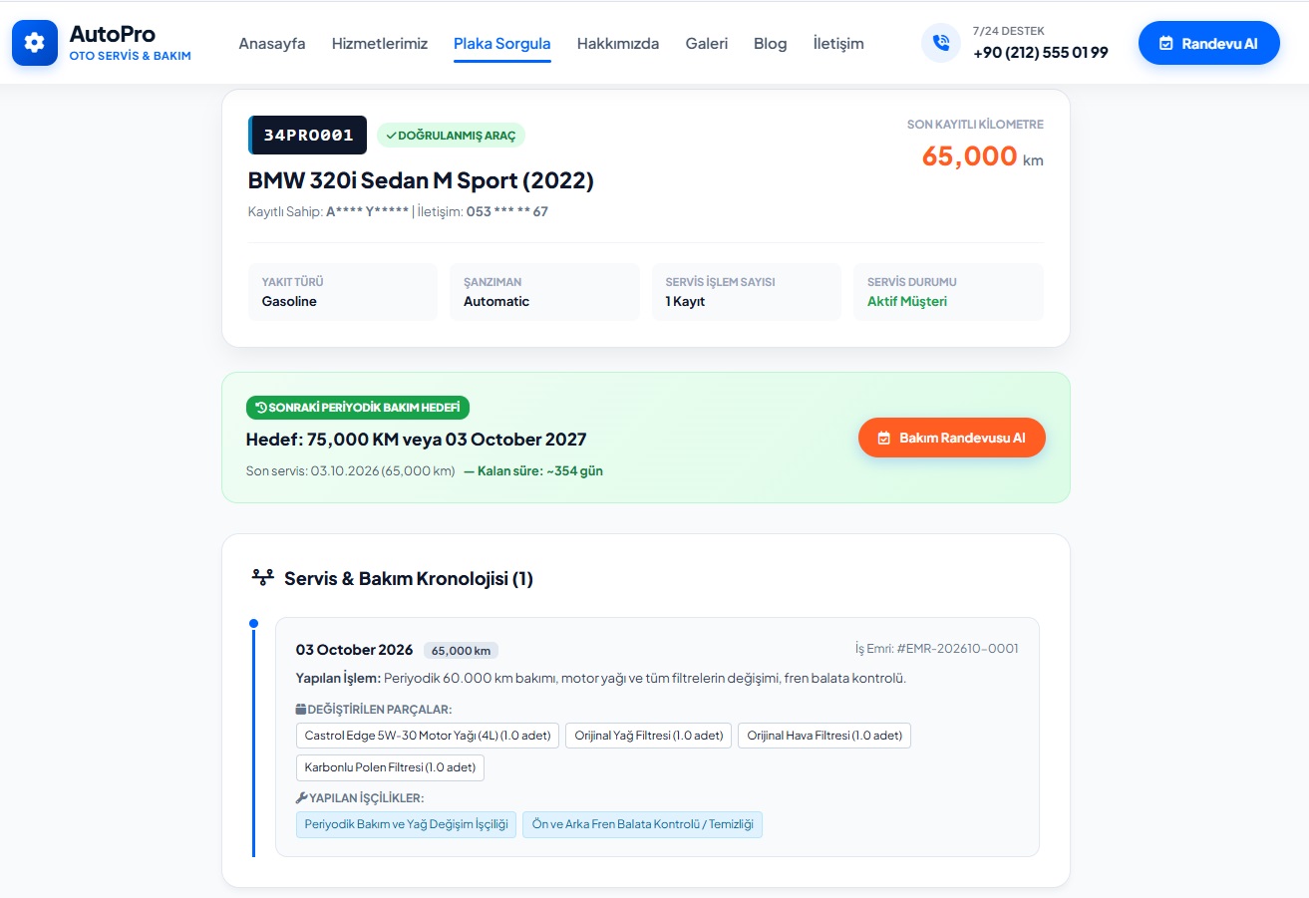Click the Servis & Bakım Kronolojisi heading
This screenshot has height=898, width=1309.
[409, 578]
